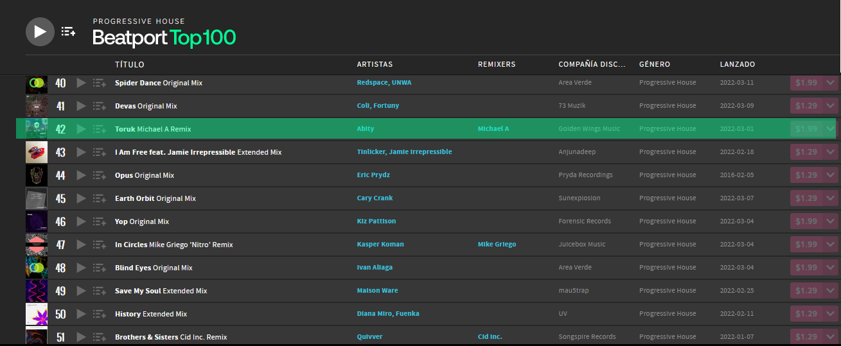This screenshot has height=346, width=841.
Task: Play track Spider Dance
Action: pos(81,83)
